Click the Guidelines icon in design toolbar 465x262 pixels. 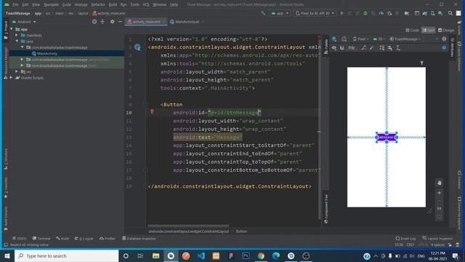coord(398,48)
